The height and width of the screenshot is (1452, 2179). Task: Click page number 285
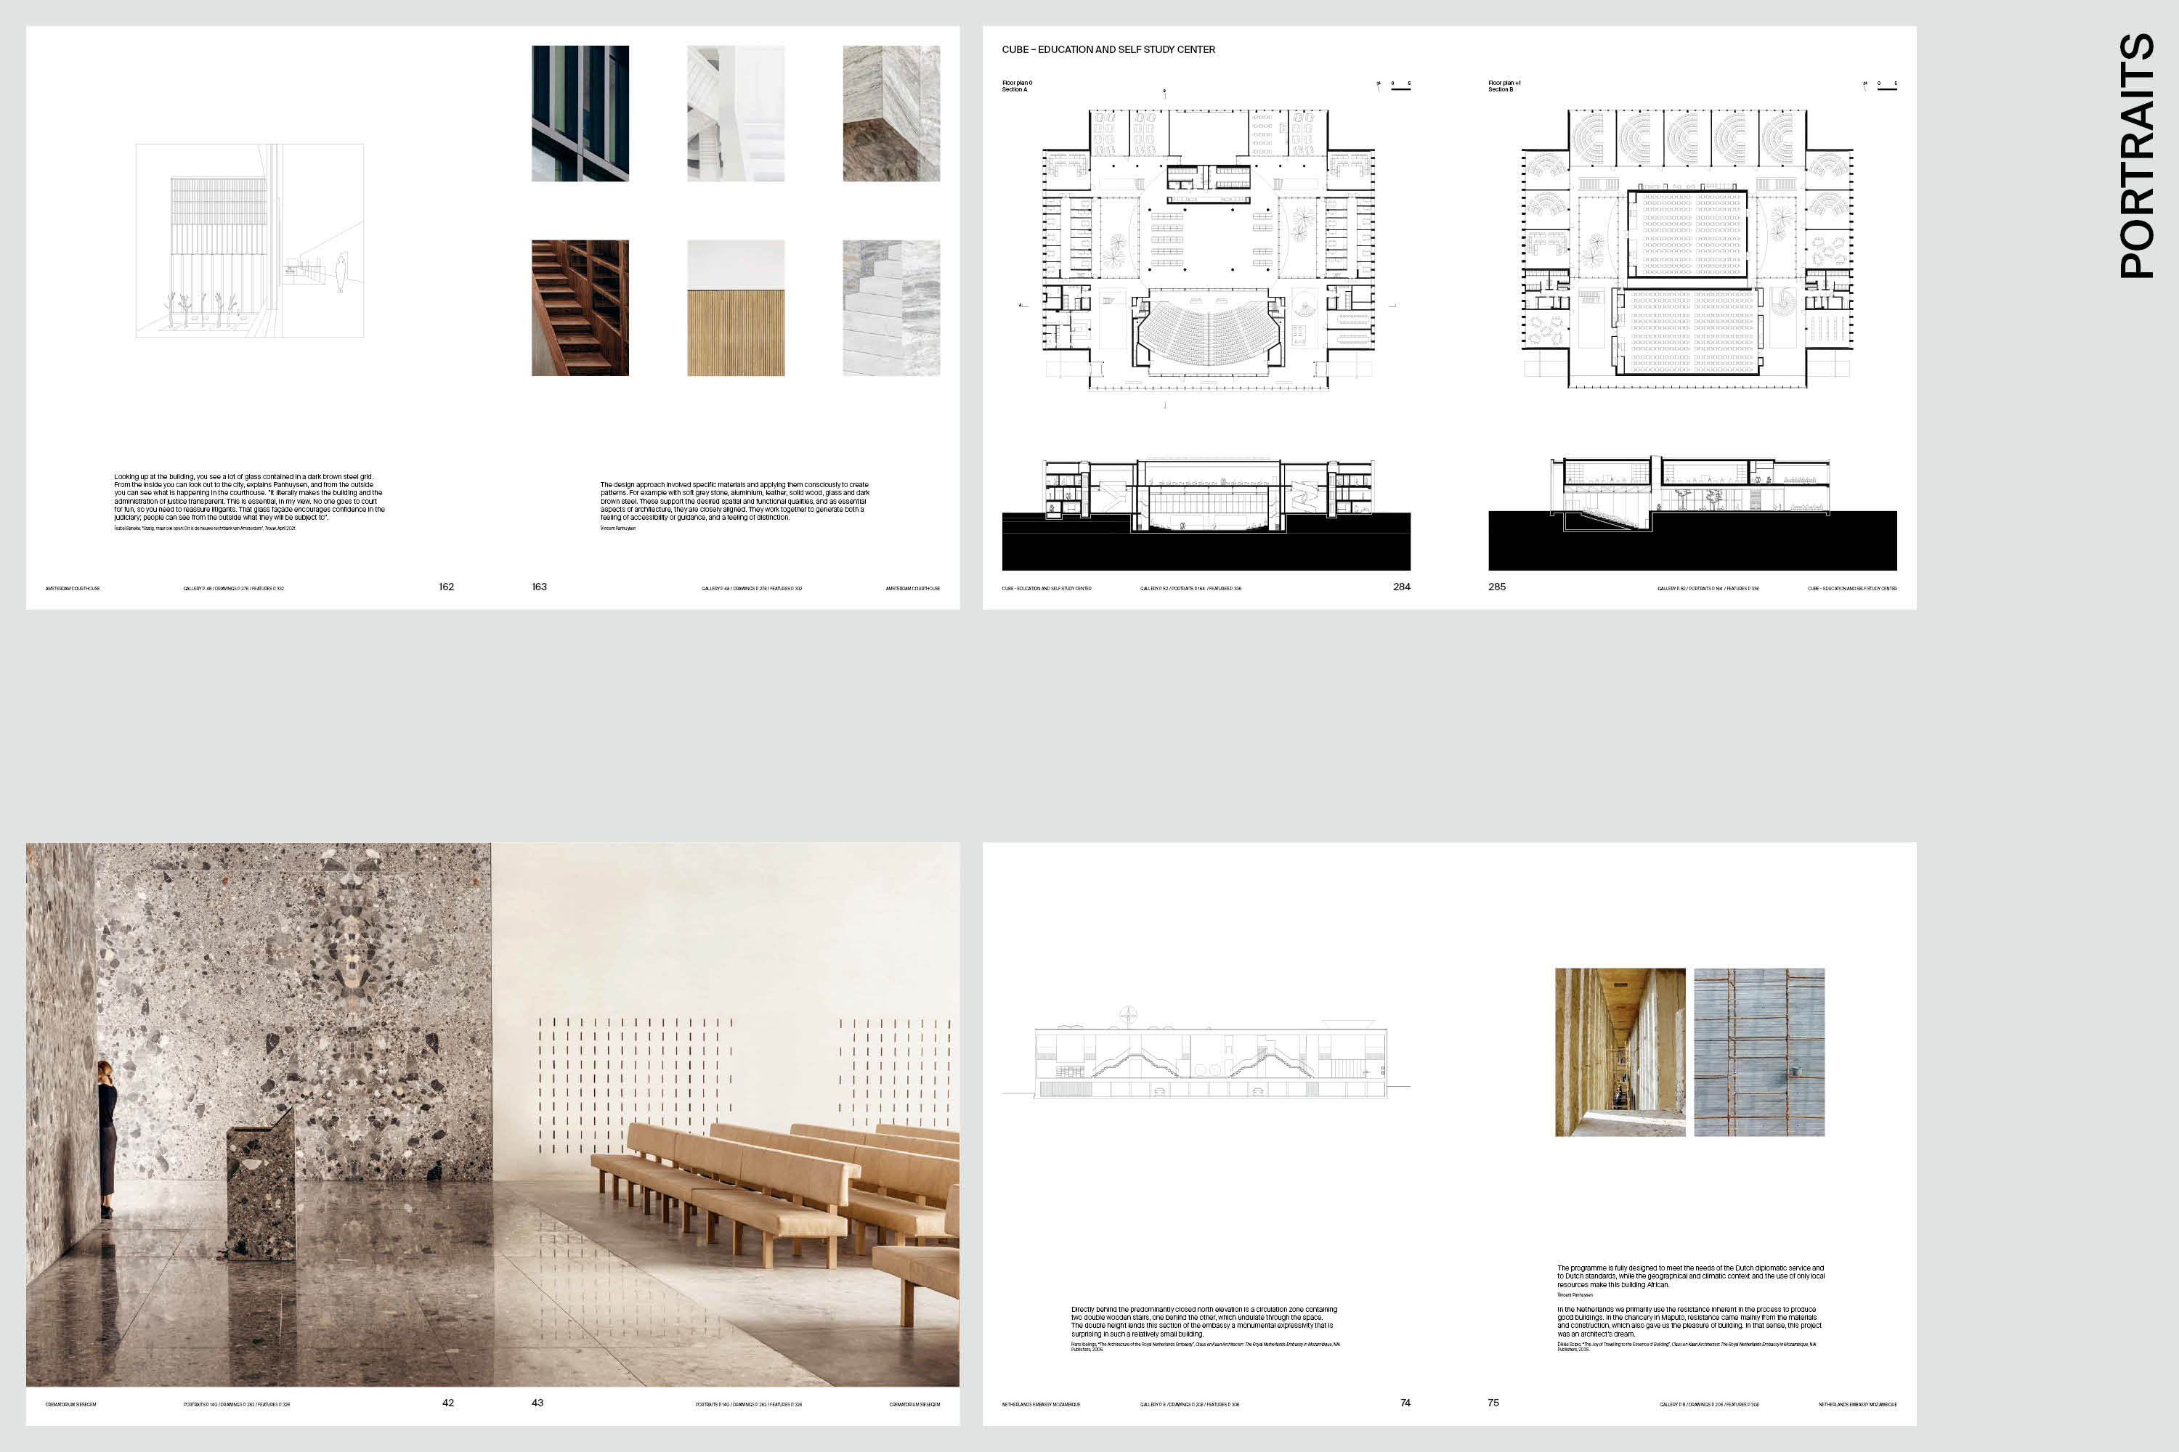click(x=1497, y=587)
